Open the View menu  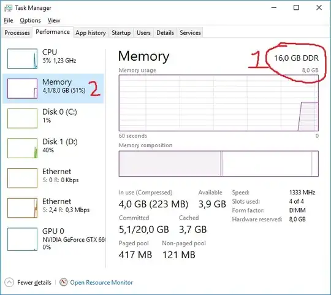coord(54,20)
